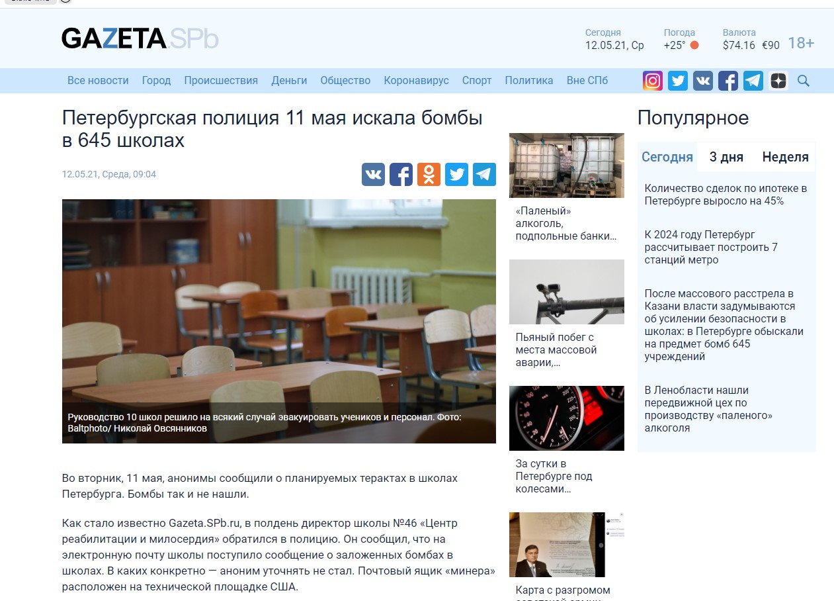Click the '+25°' weather reading

click(675, 46)
